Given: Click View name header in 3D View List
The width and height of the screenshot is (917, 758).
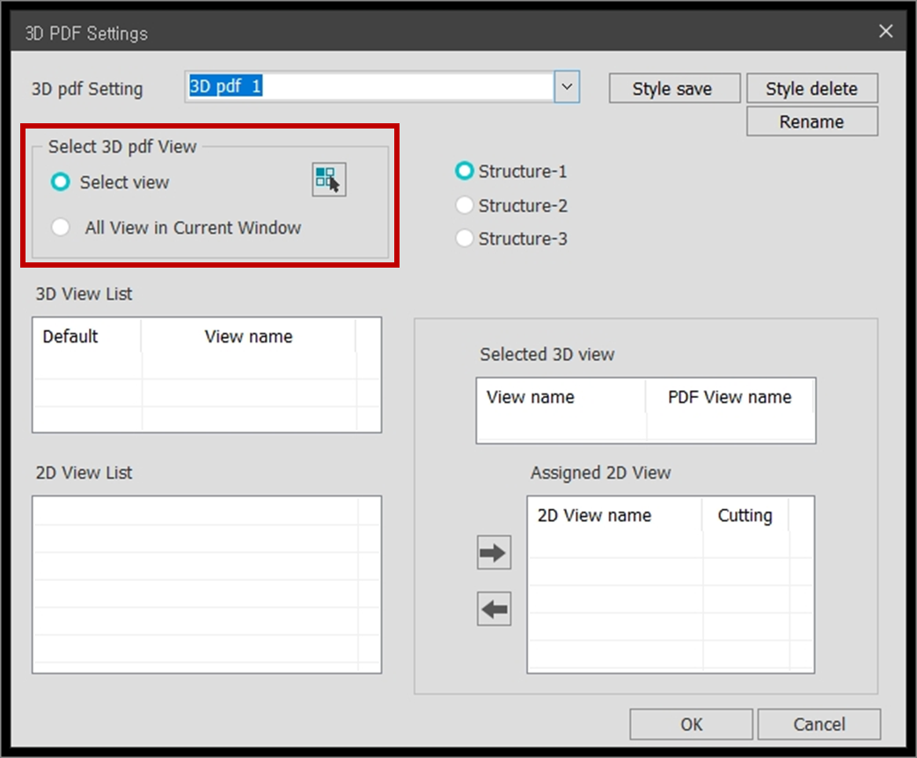Looking at the screenshot, I should pyautogui.click(x=248, y=336).
